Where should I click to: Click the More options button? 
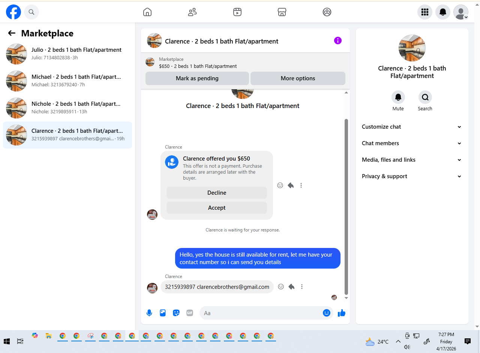click(298, 78)
